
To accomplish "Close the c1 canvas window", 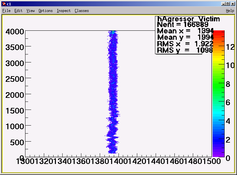I will (233, 4).
